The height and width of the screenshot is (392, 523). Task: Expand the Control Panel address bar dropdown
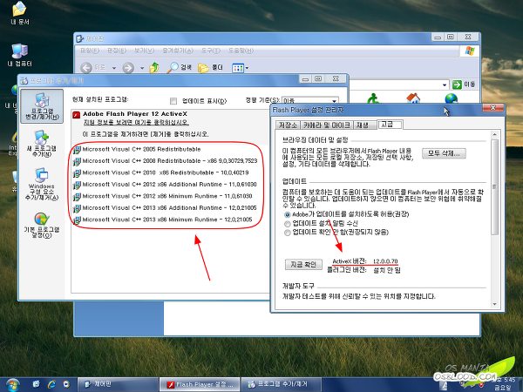click(445, 85)
